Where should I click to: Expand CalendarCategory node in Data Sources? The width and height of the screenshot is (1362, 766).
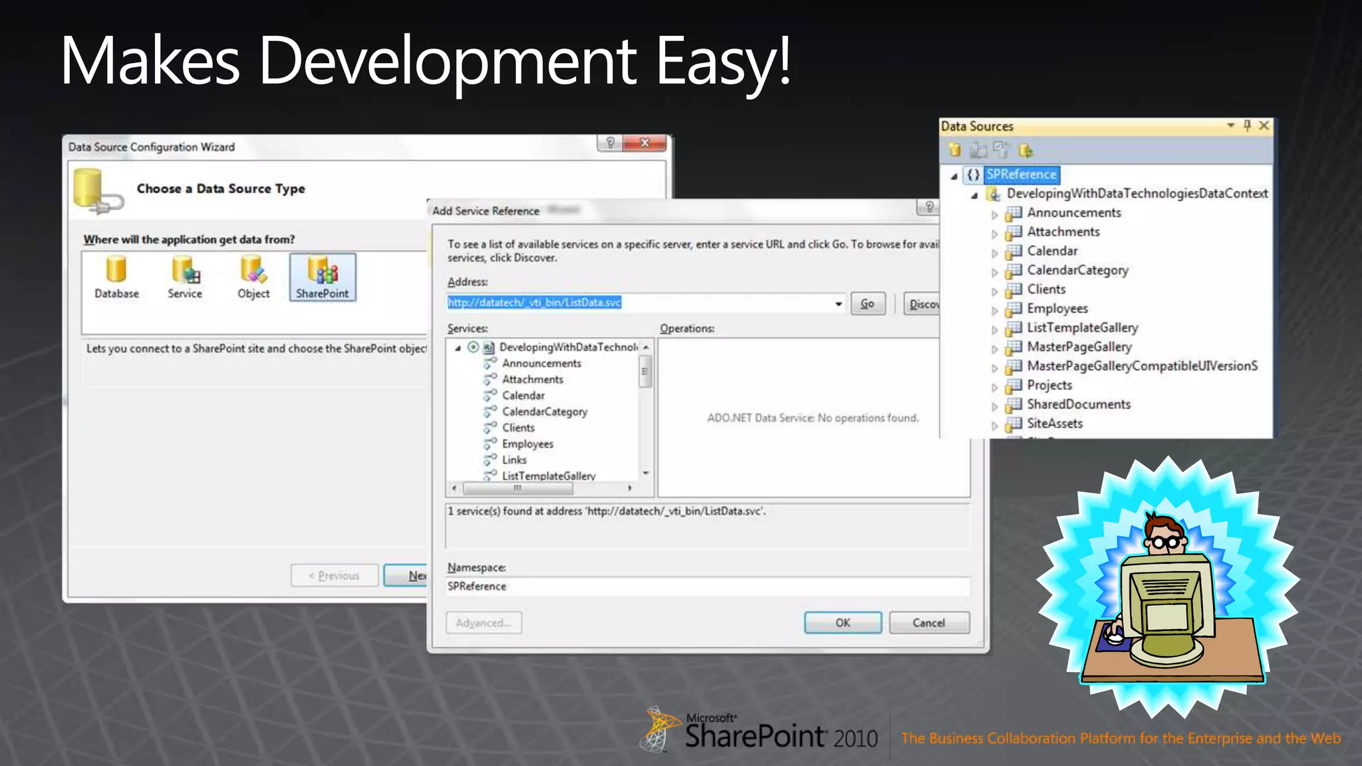995,272
